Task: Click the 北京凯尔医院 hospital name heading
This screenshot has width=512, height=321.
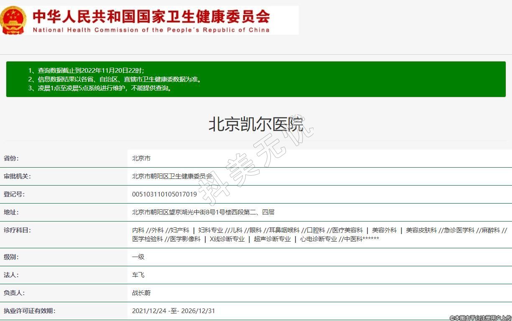Action: (x=256, y=125)
